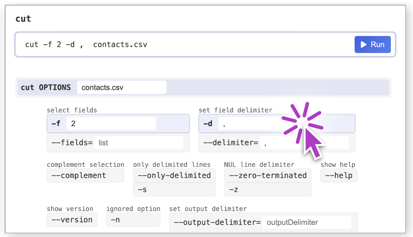
Task: Edit the contacts.csv filename field
Action: [x=122, y=87]
